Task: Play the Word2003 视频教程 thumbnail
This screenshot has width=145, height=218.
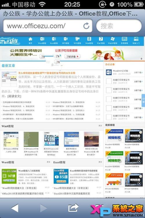Action: coord(114,136)
